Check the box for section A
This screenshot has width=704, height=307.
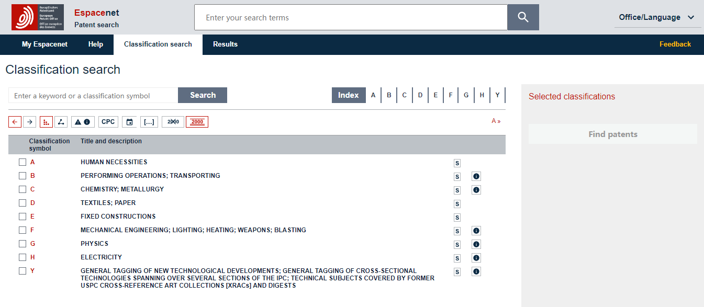click(23, 162)
